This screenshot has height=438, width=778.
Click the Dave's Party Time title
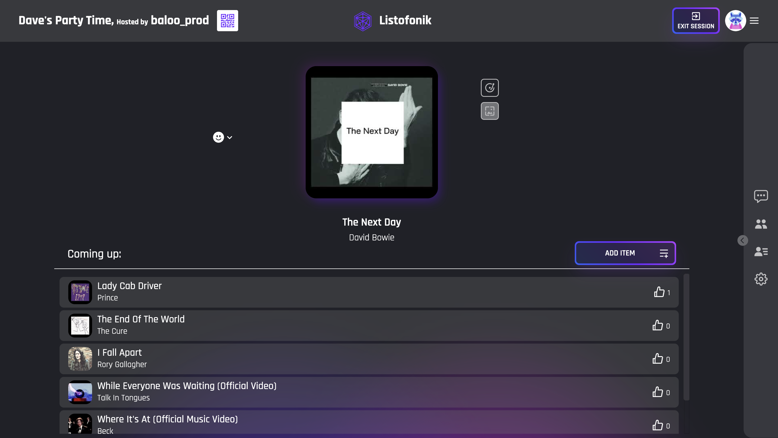click(x=66, y=20)
